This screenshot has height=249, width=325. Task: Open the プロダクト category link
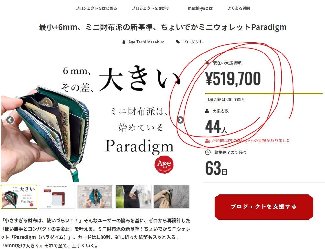193,42
